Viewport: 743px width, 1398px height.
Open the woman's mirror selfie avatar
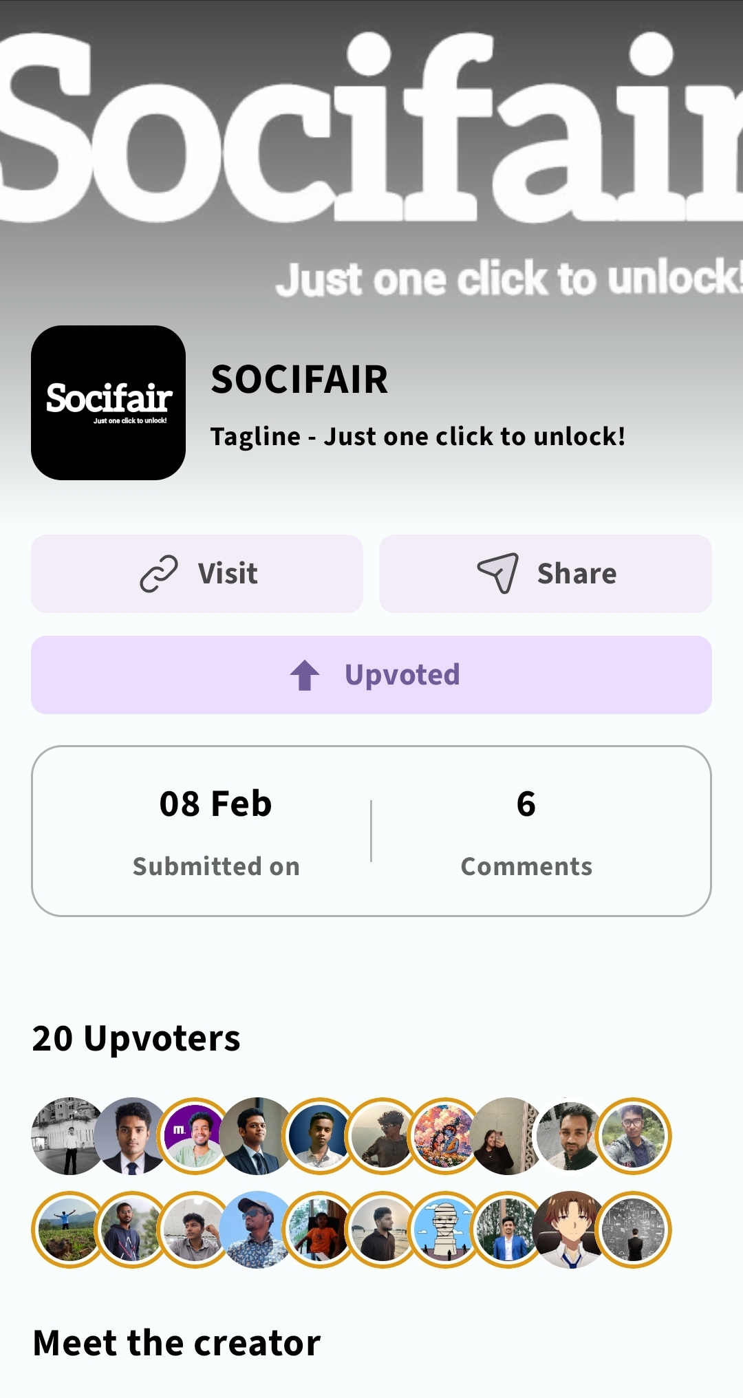508,1136
